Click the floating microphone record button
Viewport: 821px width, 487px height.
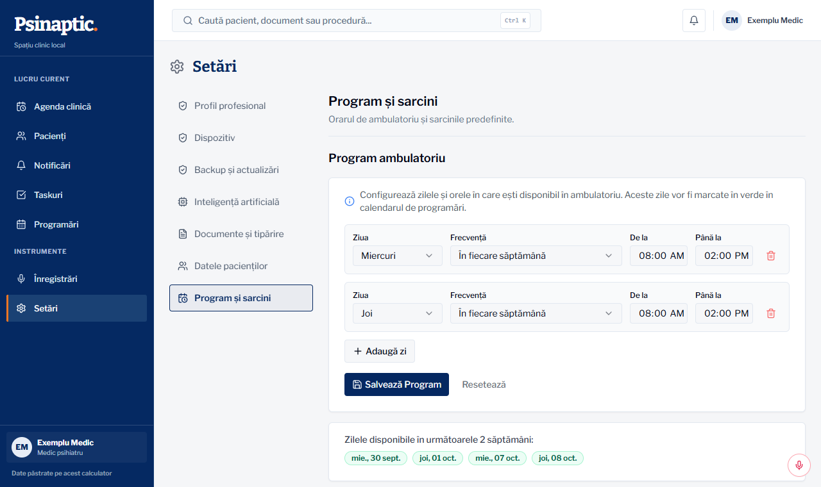(799, 465)
